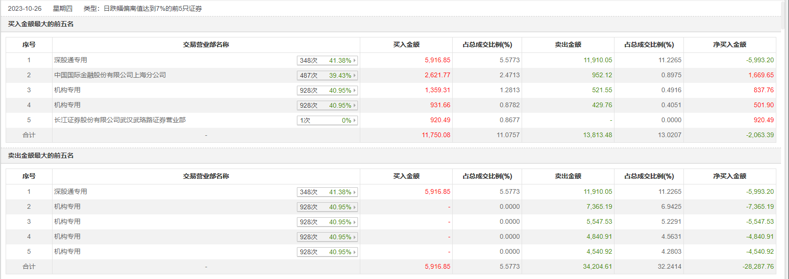The height and width of the screenshot is (279, 789).
Task: Click the 928次 arrow in the 5,547.53 sell row
Action: click(x=355, y=222)
